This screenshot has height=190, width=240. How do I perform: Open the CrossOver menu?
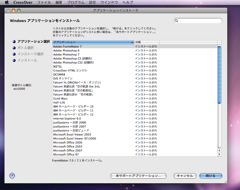[x=23, y=2]
